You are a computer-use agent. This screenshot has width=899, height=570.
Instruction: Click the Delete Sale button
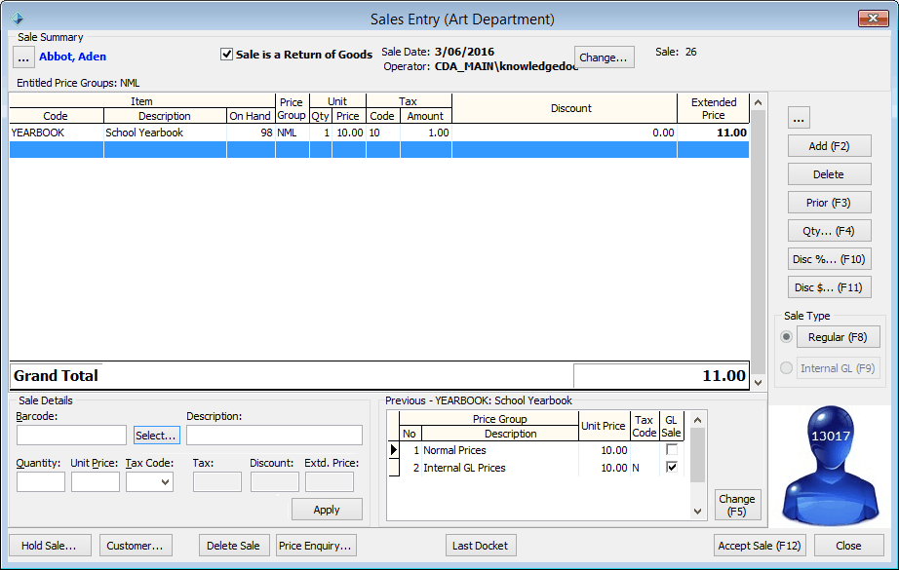pyautogui.click(x=234, y=546)
